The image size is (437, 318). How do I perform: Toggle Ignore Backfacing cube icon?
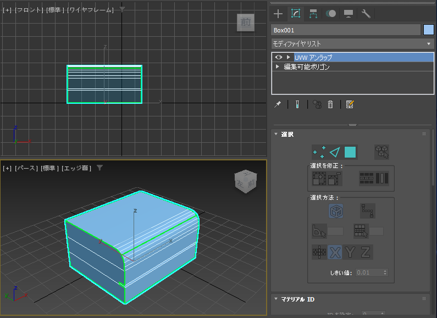[336, 211]
